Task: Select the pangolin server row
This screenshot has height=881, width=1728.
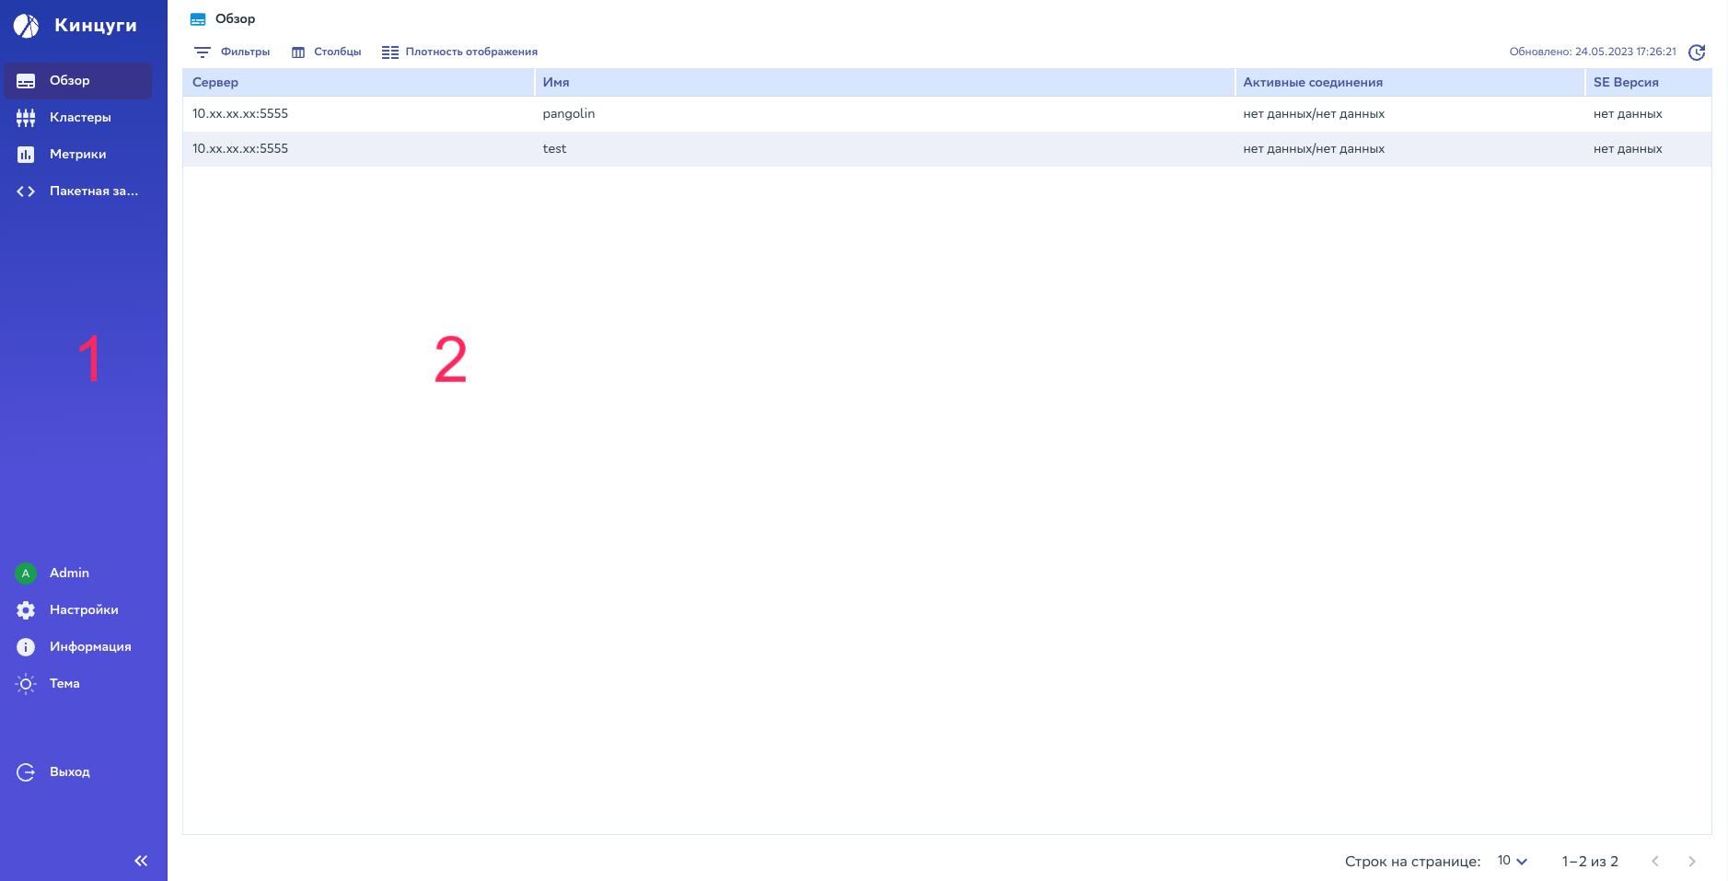Action: [x=568, y=114]
